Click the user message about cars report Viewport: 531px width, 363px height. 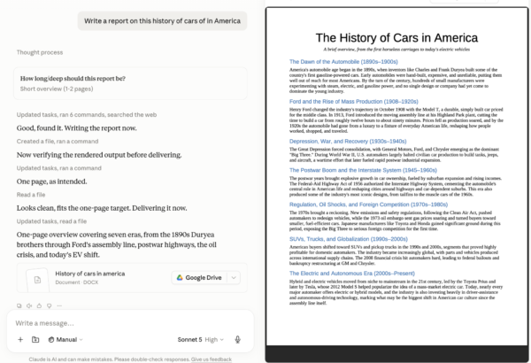click(x=162, y=21)
